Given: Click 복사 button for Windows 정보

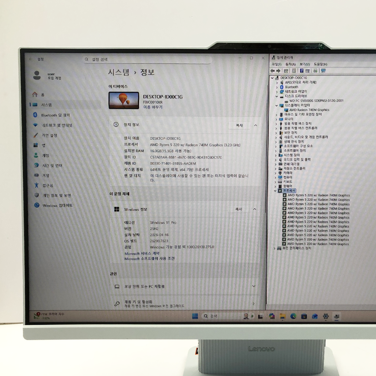Looking at the screenshot, I should pyautogui.click(x=238, y=209).
